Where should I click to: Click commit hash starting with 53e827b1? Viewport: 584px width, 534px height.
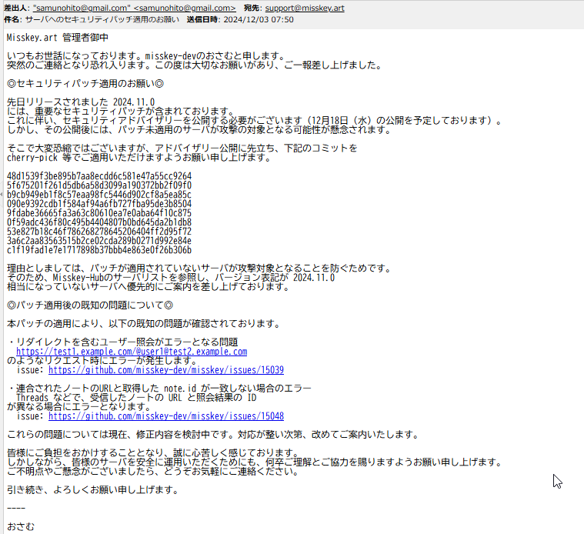tap(99, 232)
